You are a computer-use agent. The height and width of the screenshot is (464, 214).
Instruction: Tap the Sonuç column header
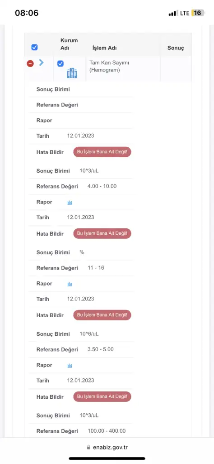(x=176, y=48)
